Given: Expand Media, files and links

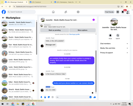Looking at the screenshot, I should pos(114,48).
